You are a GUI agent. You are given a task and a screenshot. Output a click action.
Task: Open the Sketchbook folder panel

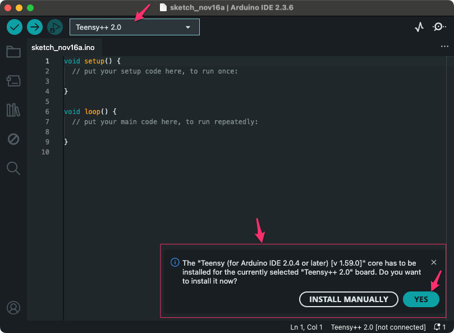[13, 52]
